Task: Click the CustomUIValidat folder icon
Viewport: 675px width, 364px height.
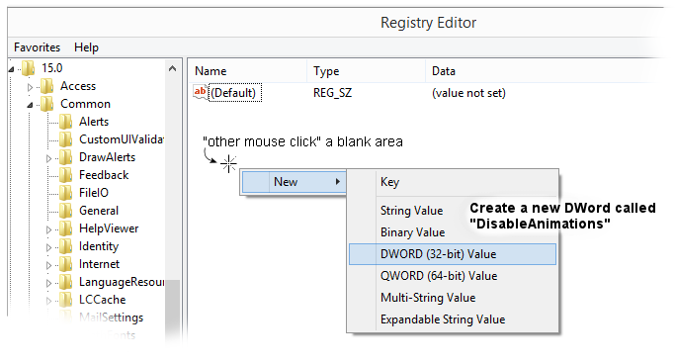Action: click(65, 139)
